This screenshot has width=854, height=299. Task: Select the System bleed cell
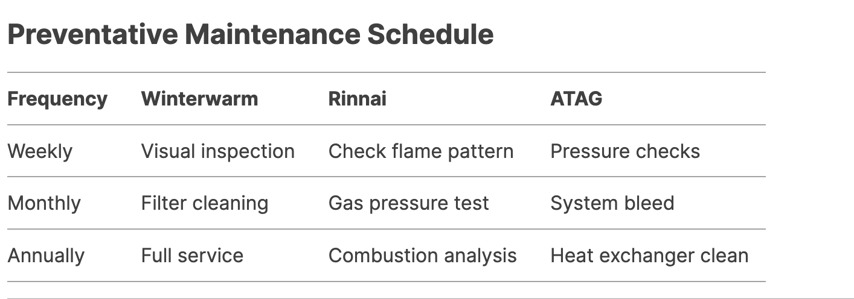[612, 203]
